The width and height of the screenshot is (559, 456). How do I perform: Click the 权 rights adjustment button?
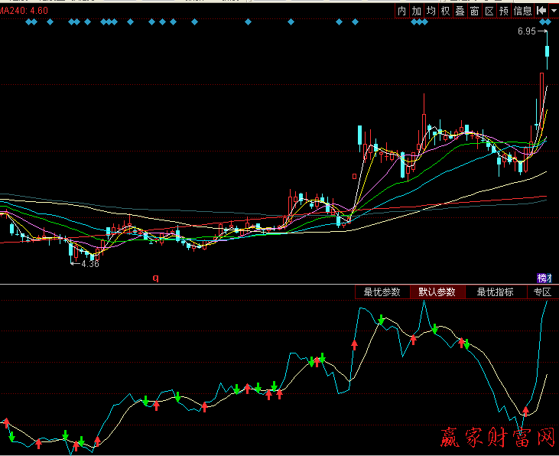[446, 11]
